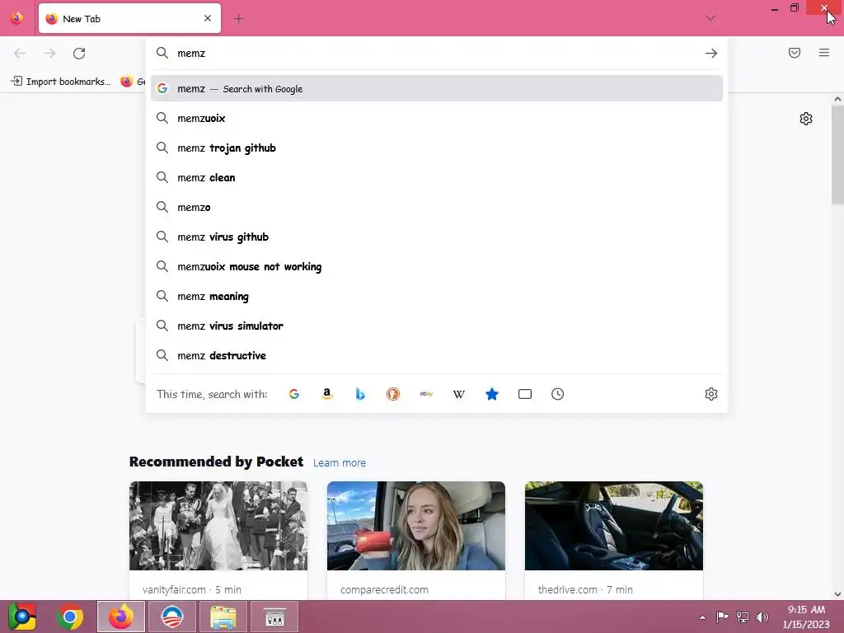Open the Save to Pocket toolbar icon
Viewport: 844px width, 633px height.
pyautogui.click(x=795, y=53)
